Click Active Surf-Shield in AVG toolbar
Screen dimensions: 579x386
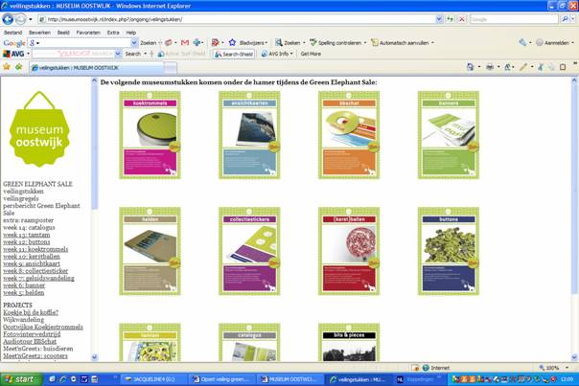click(x=181, y=54)
